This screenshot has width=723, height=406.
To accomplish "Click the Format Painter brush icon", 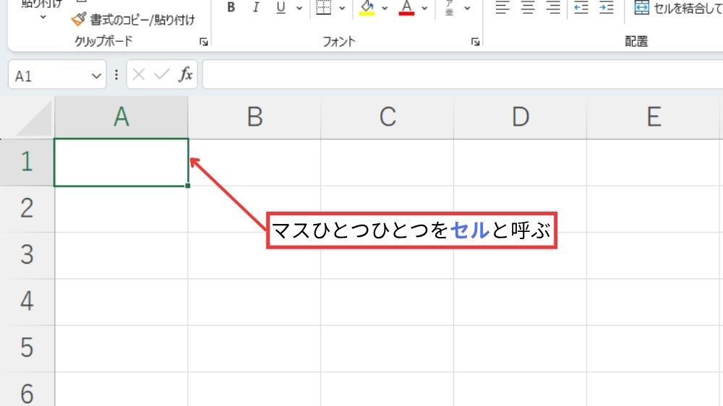I will (78, 20).
